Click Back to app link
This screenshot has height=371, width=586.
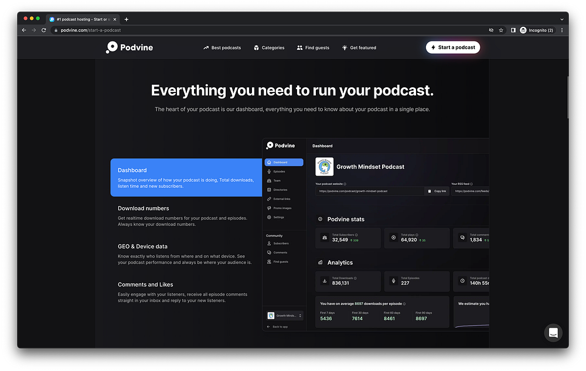pyautogui.click(x=277, y=327)
